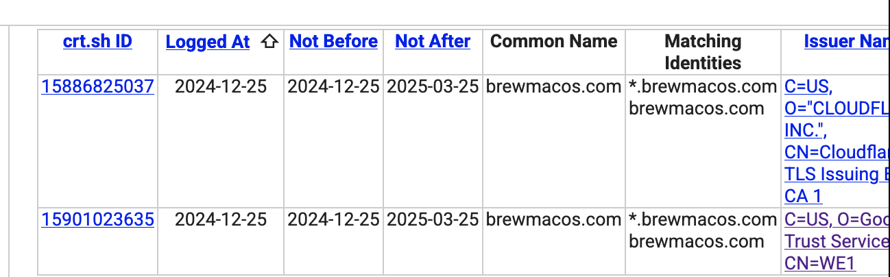Screen dimensions: 890x277
Task: Open certificate ID 15901023635
Action: tap(97, 219)
